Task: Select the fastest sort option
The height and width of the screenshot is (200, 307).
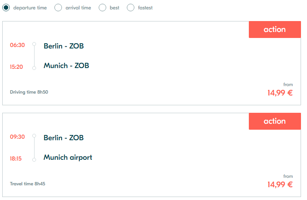Action: pos(131,8)
